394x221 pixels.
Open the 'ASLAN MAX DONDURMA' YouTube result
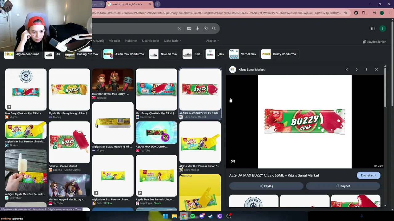point(156,137)
